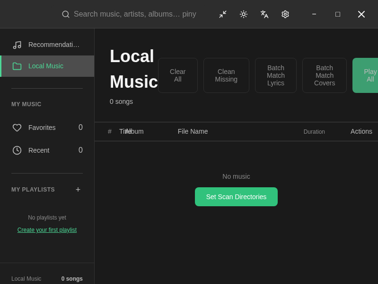Click Clean Missing button
The image size is (378, 284).
click(x=226, y=75)
